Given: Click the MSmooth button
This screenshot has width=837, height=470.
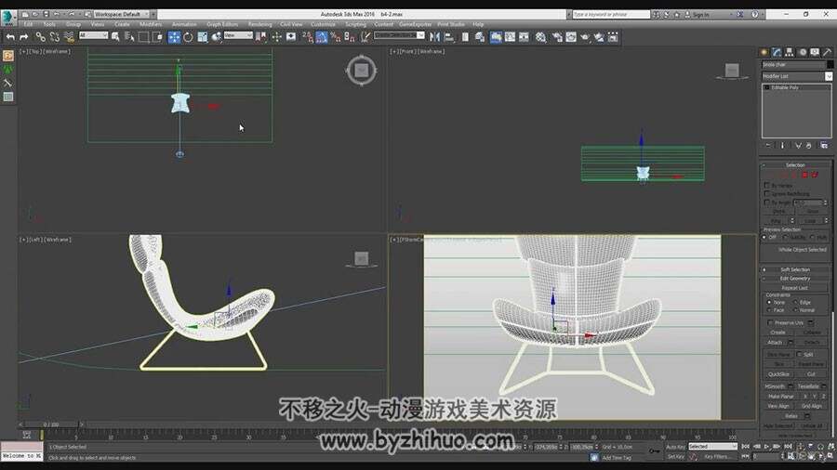Looking at the screenshot, I should point(774,386).
